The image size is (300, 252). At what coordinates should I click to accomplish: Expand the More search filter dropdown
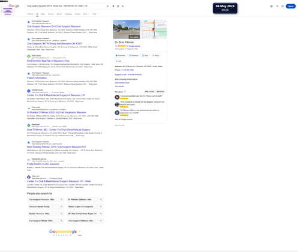86,14
